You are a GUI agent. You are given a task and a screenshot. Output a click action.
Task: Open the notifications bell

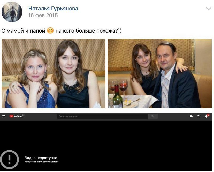pos(207,116)
